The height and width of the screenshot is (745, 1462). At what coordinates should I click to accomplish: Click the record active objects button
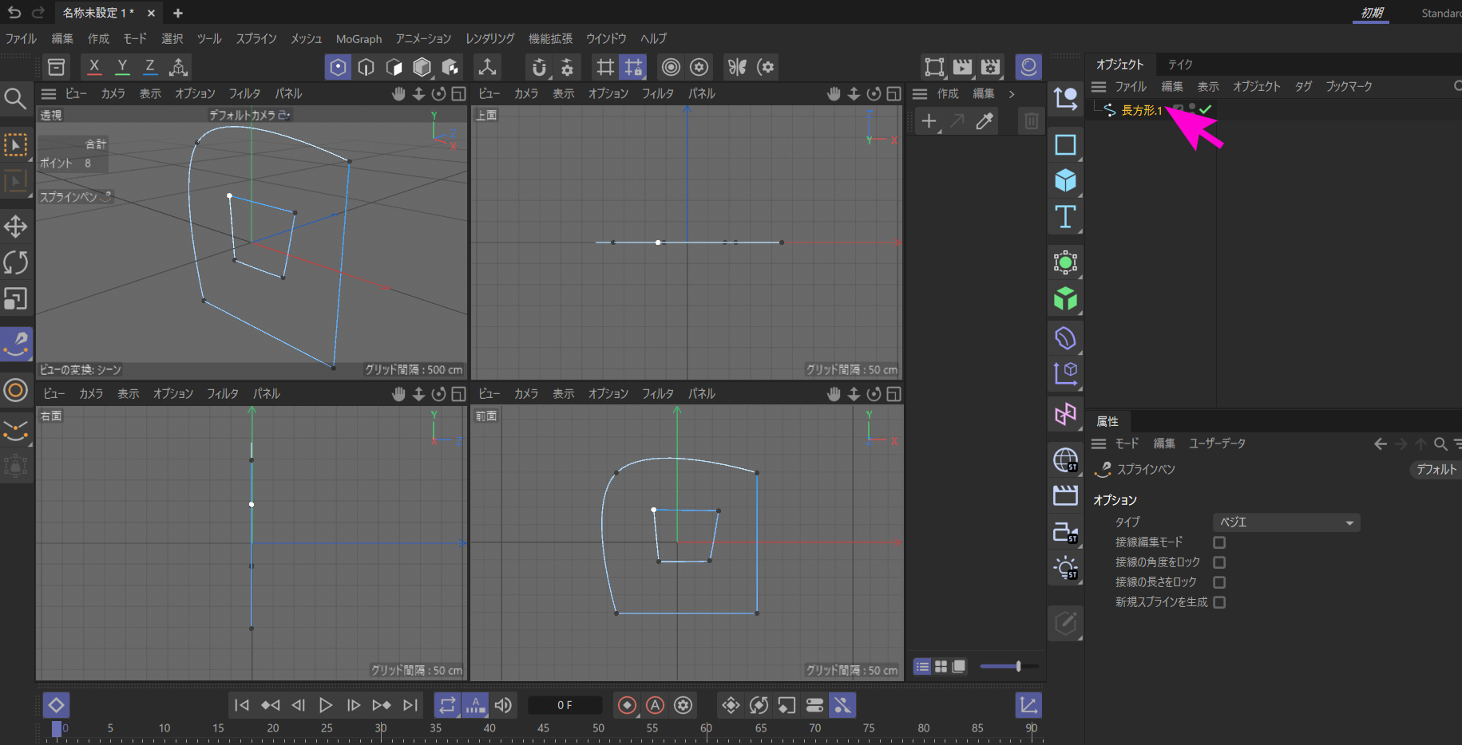627,705
